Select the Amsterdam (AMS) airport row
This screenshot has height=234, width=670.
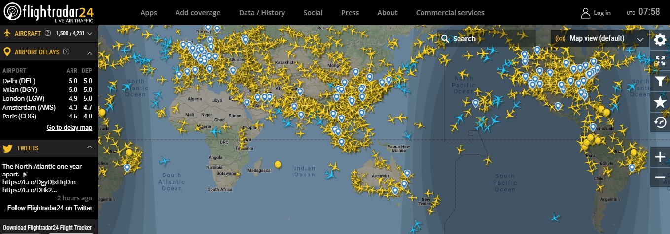coord(48,107)
